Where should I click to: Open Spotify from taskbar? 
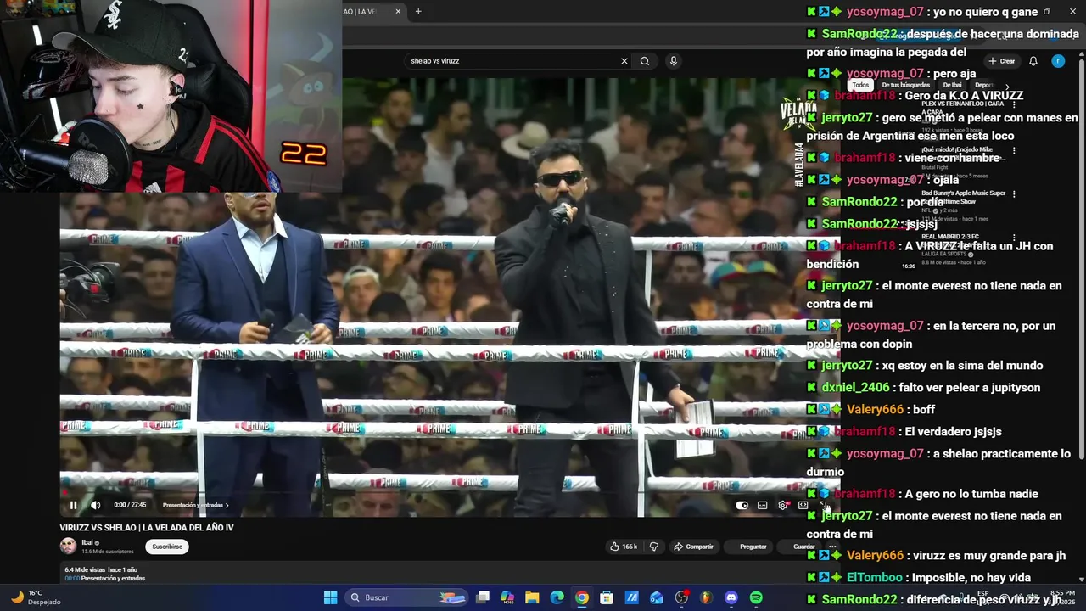coord(756,597)
